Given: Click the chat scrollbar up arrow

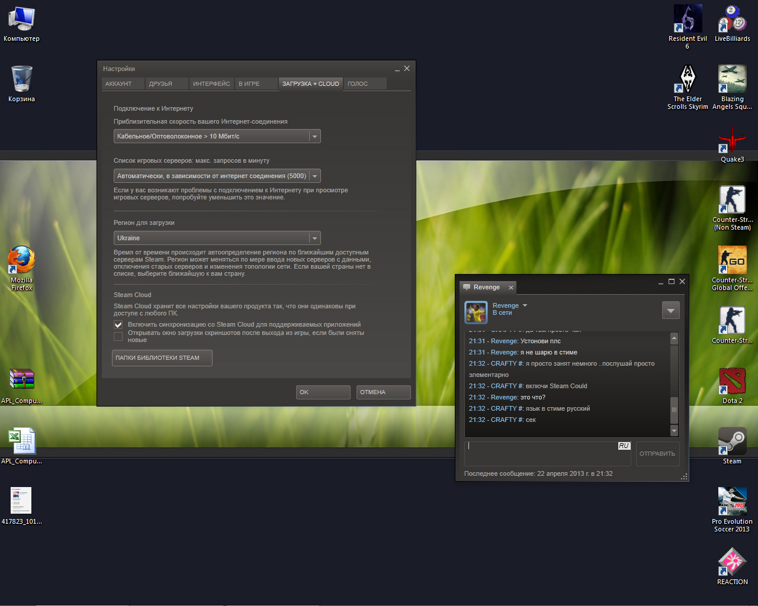Looking at the screenshot, I should tap(674, 338).
